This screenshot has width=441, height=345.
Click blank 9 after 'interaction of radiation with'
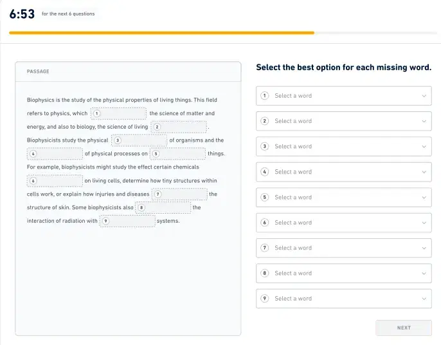tap(127, 221)
